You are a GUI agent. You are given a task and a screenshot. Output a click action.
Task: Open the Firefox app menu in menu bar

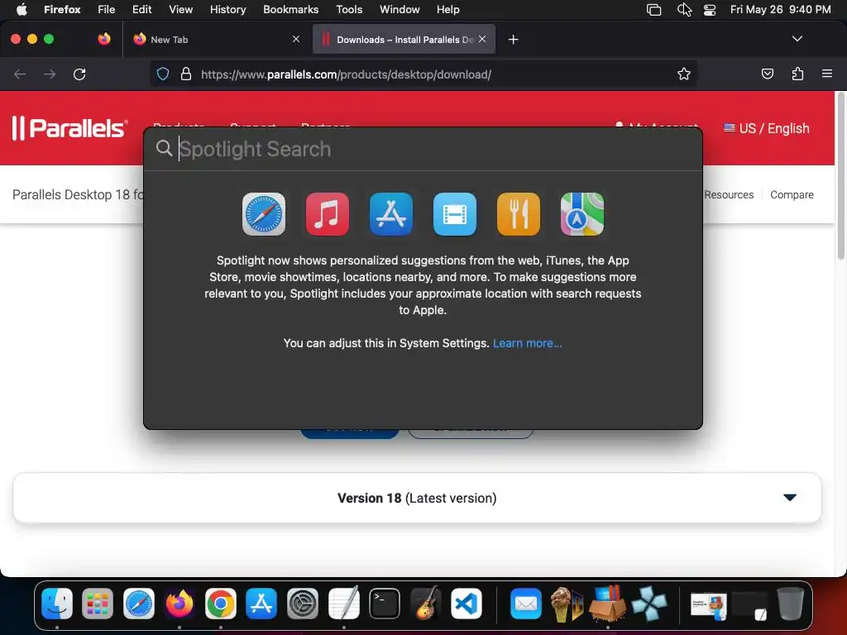pos(62,10)
